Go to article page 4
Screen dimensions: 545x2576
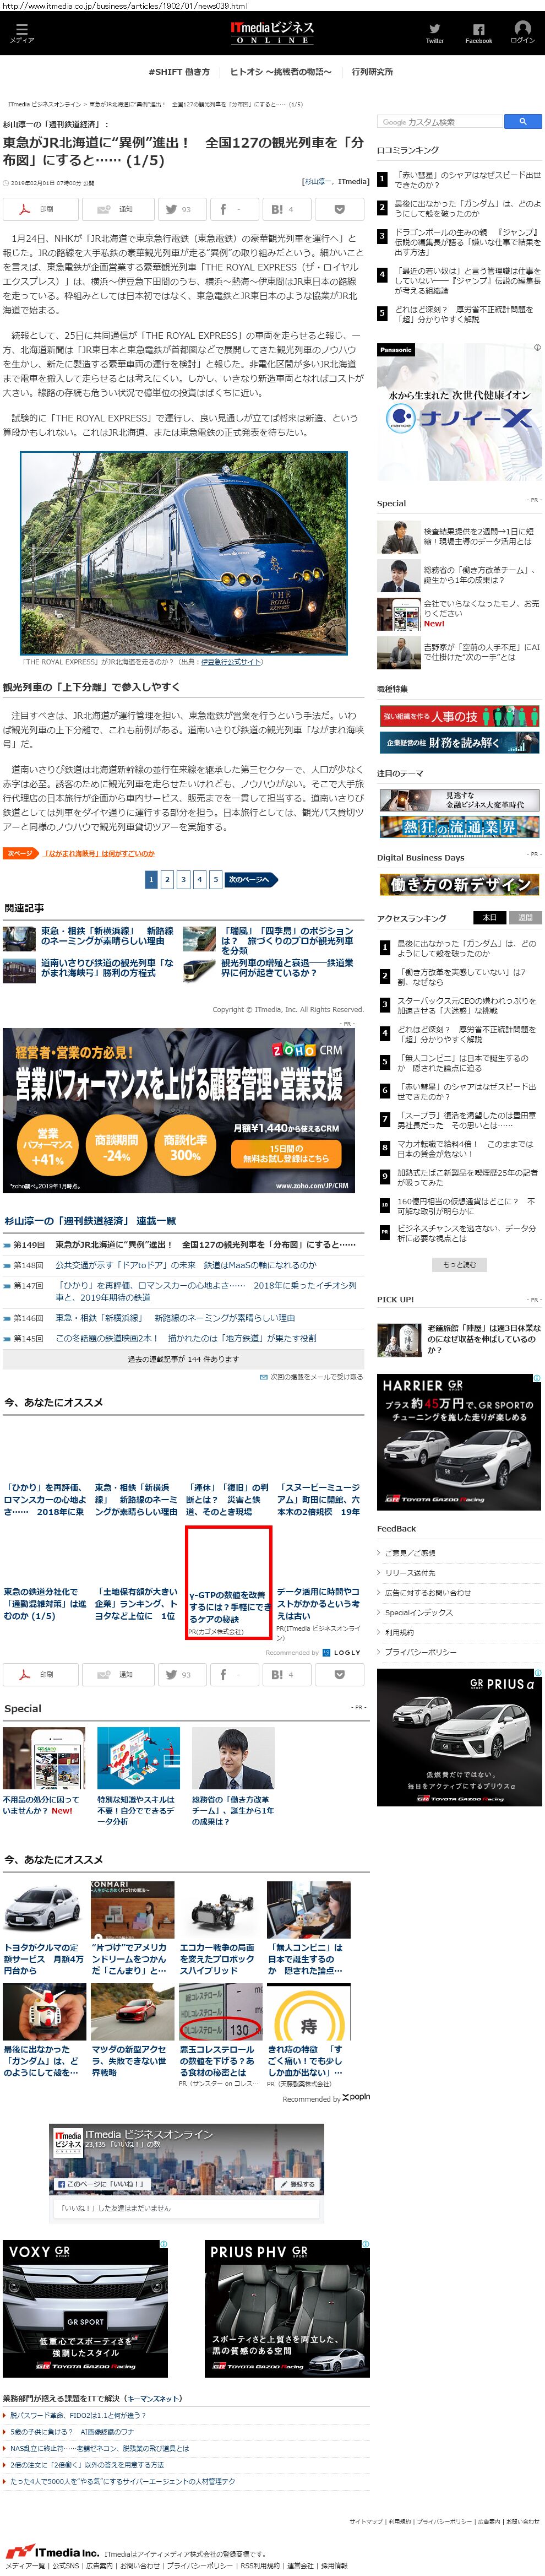[x=199, y=879]
